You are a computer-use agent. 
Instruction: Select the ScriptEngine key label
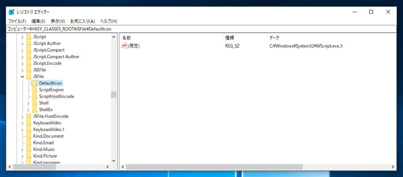point(52,90)
